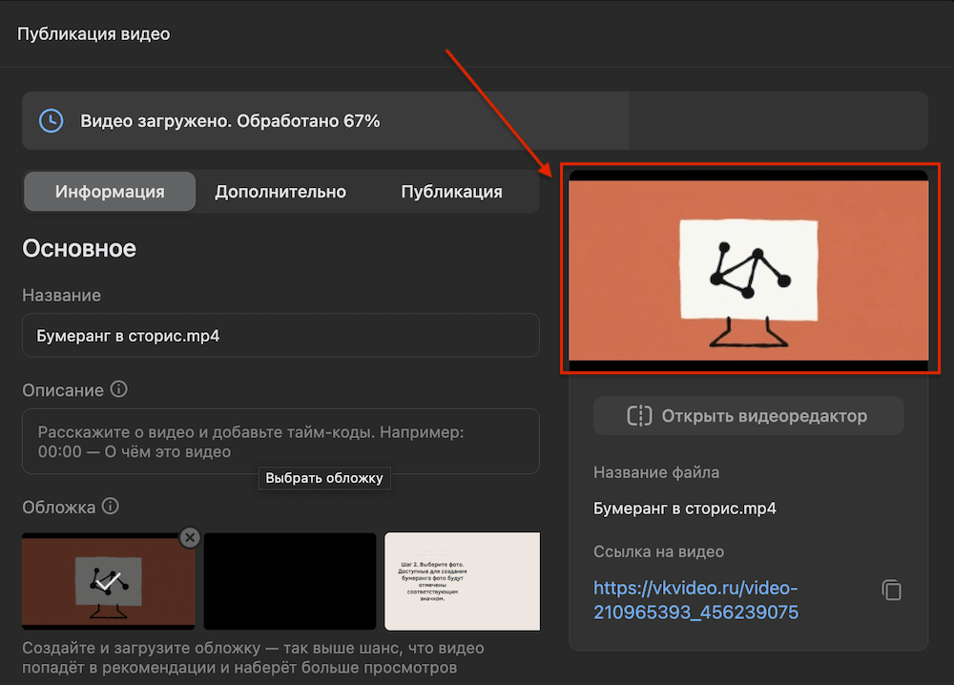This screenshot has width=954, height=685.
Task: Click the clock icon in the processing banner
Action: pos(52,120)
